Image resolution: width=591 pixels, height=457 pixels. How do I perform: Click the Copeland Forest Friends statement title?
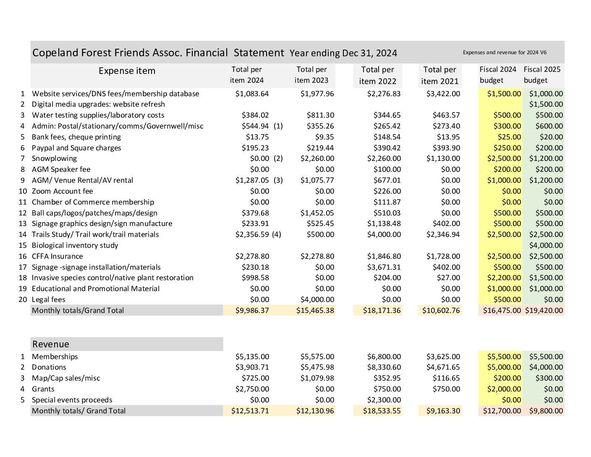pos(158,53)
